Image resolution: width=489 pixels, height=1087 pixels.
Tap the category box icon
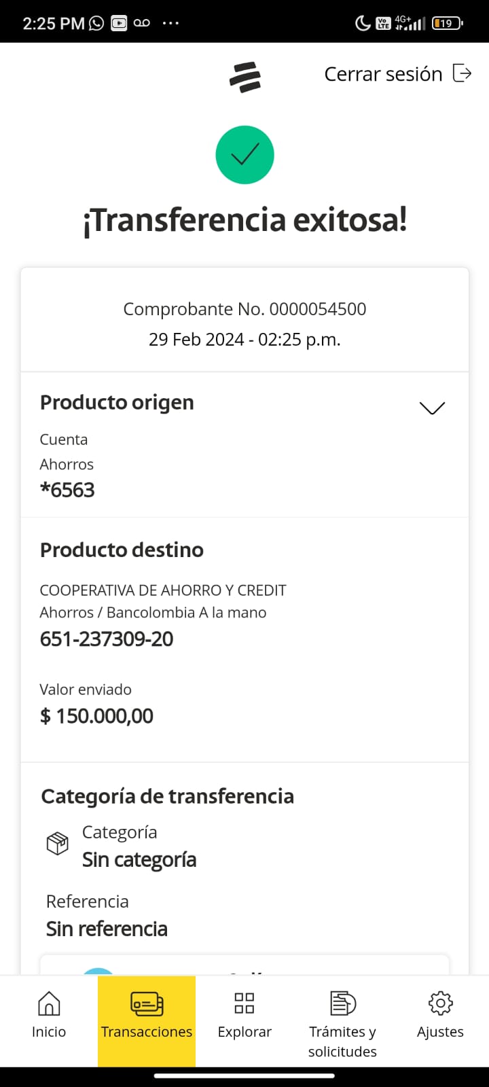pyautogui.click(x=58, y=844)
